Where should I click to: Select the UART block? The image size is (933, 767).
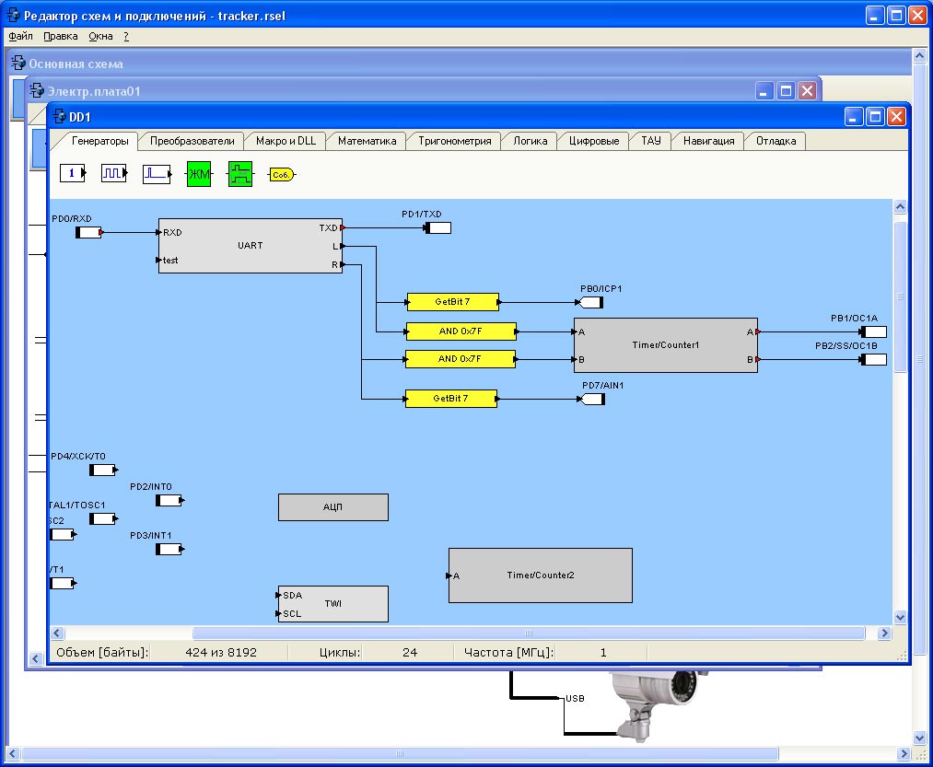point(251,246)
